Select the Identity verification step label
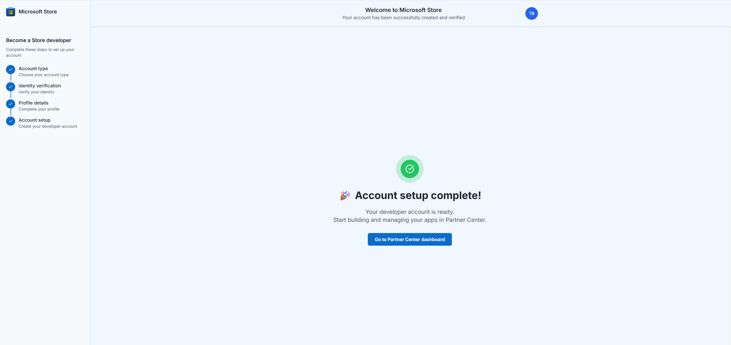 pos(40,86)
